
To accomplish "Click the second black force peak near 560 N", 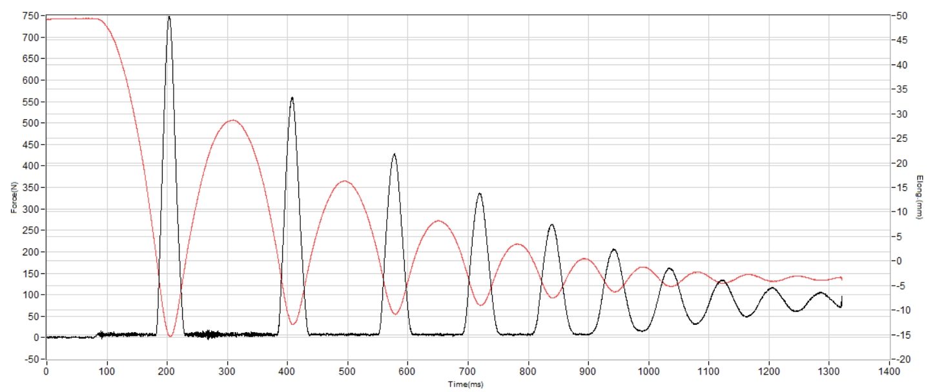I will [292, 98].
